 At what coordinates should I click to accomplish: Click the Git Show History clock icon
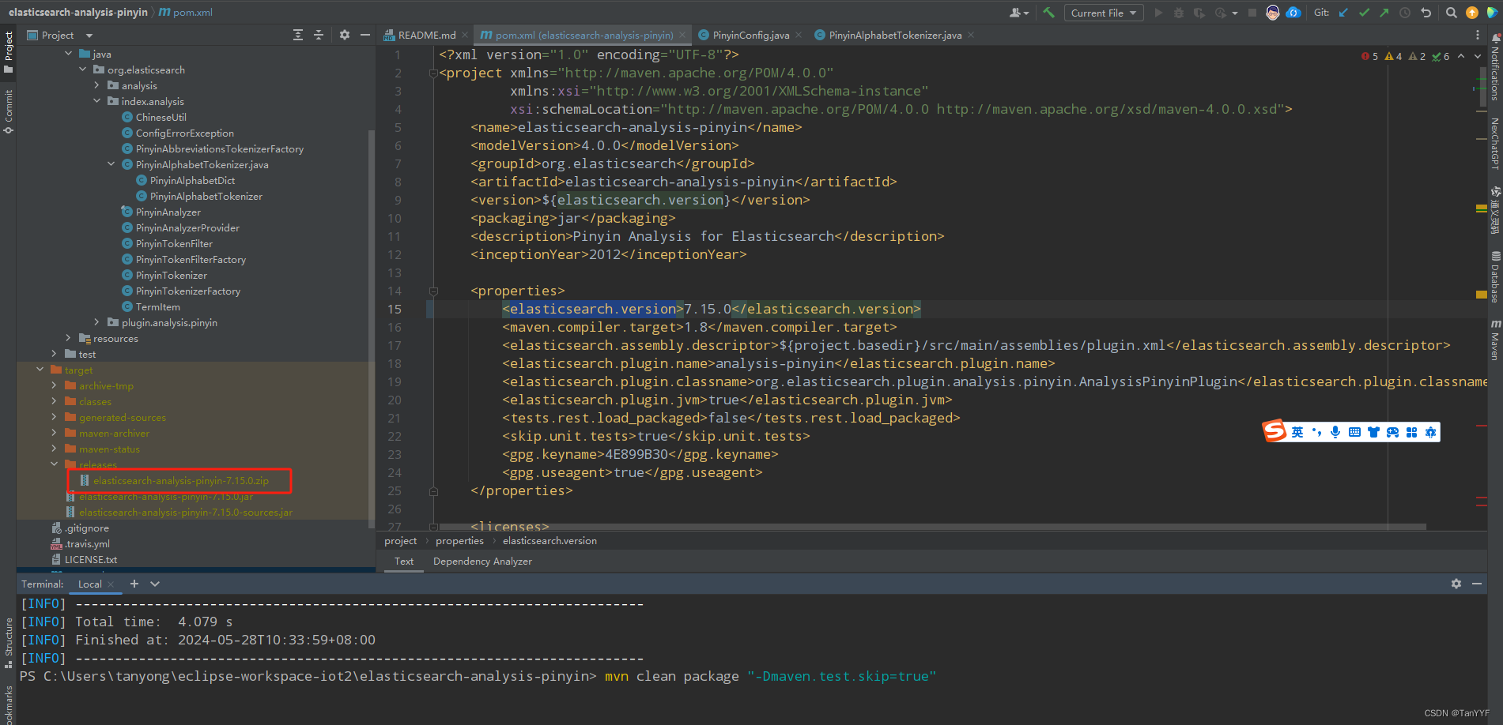(1405, 13)
